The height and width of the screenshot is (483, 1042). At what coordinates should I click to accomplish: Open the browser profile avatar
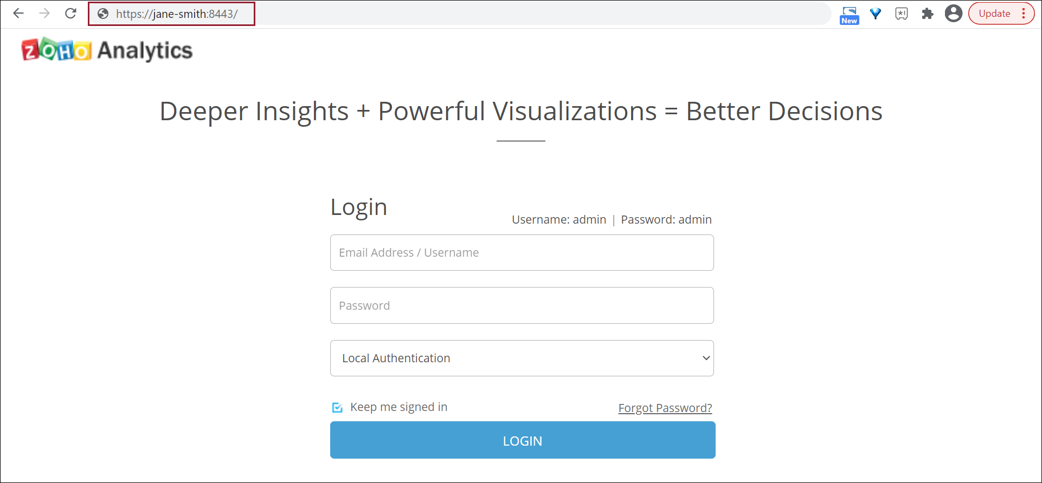tap(953, 14)
